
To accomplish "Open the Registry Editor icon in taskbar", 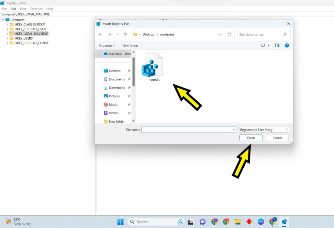I will (x=284, y=221).
